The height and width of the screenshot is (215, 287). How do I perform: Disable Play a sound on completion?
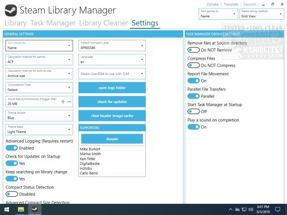193,127
